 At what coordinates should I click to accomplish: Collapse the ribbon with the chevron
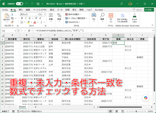tap(153, 25)
